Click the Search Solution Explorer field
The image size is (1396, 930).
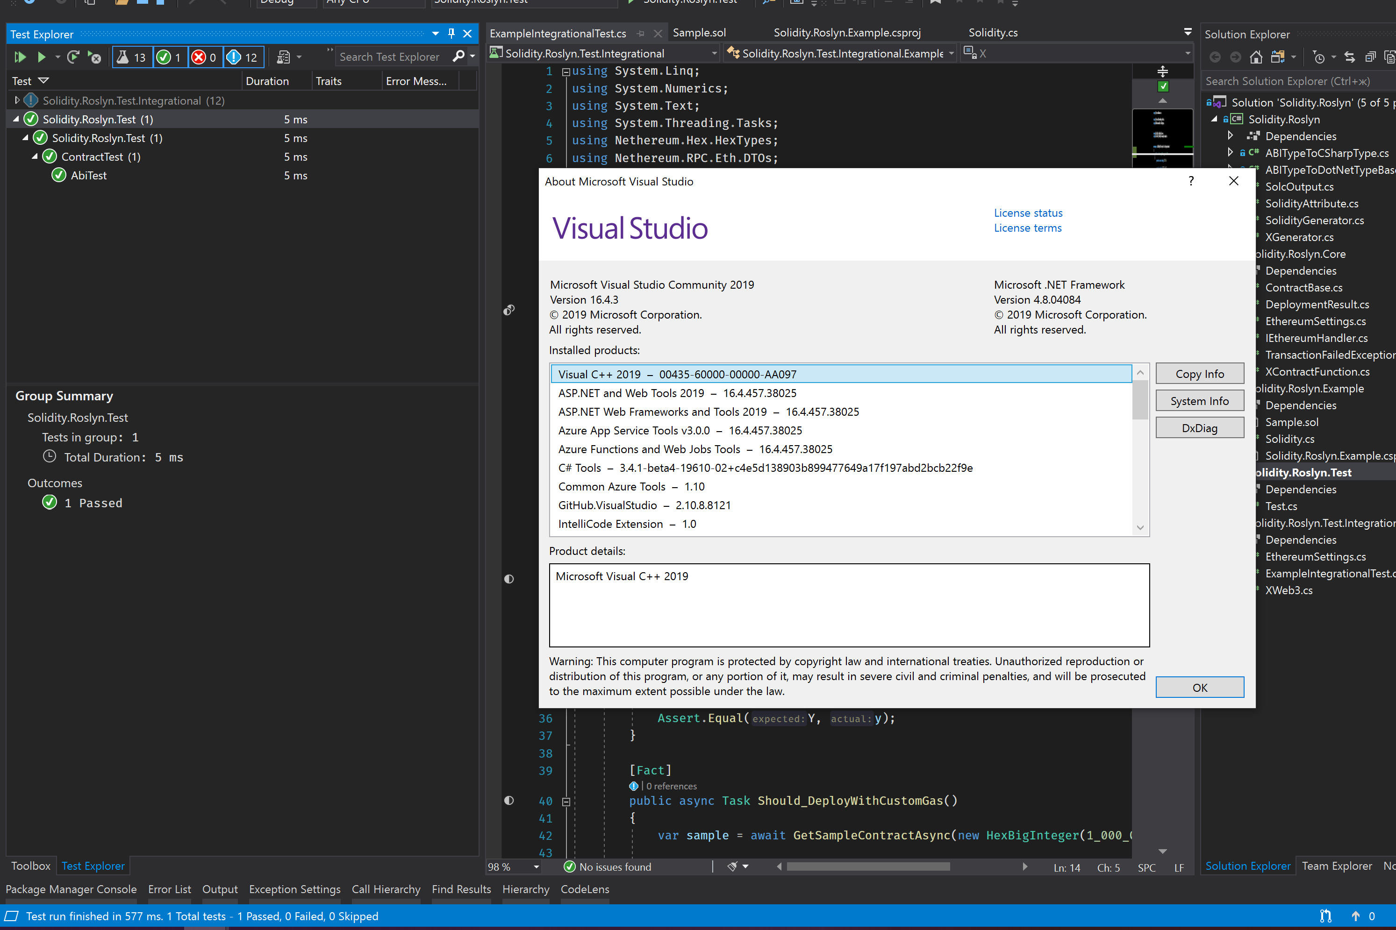coord(1299,81)
